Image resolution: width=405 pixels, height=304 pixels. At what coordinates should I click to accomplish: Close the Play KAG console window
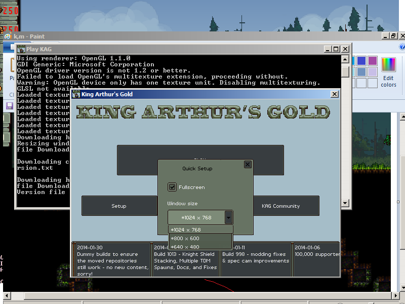coord(345,49)
